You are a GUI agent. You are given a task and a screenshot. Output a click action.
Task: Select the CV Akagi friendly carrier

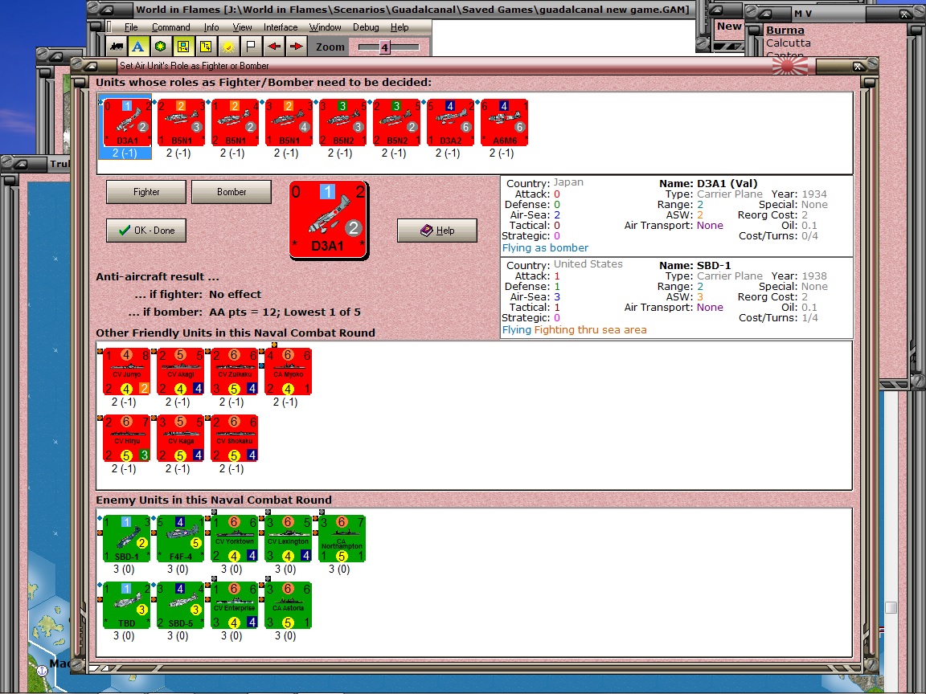click(180, 371)
